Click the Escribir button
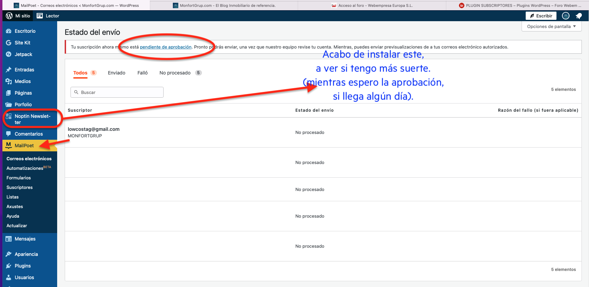 click(x=541, y=16)
